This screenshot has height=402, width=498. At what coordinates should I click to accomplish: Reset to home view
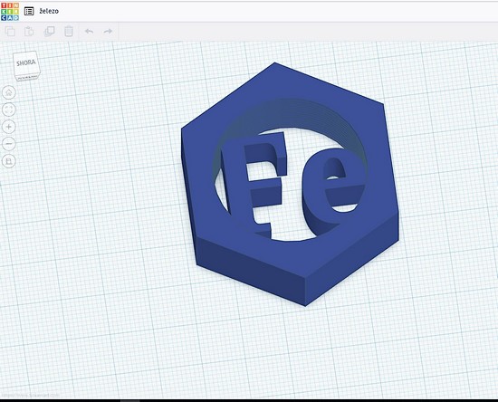pos(9,92)
